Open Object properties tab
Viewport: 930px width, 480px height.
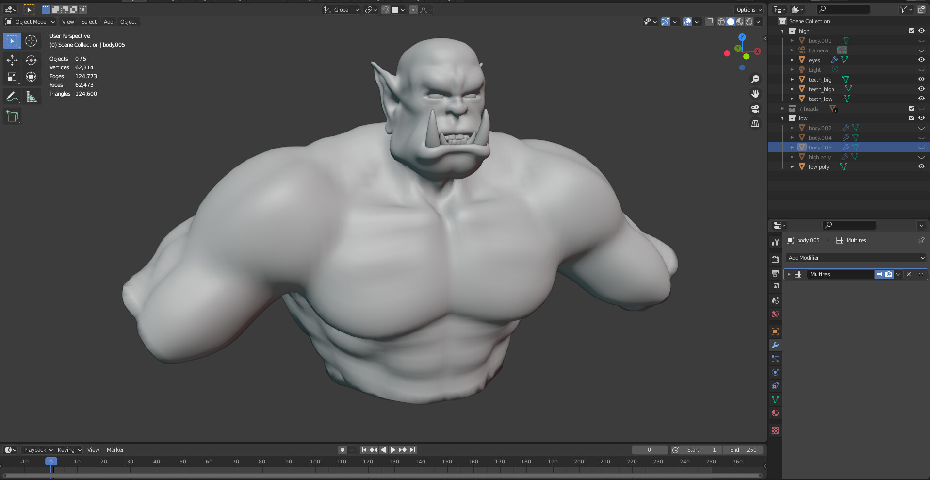[775, 331]
